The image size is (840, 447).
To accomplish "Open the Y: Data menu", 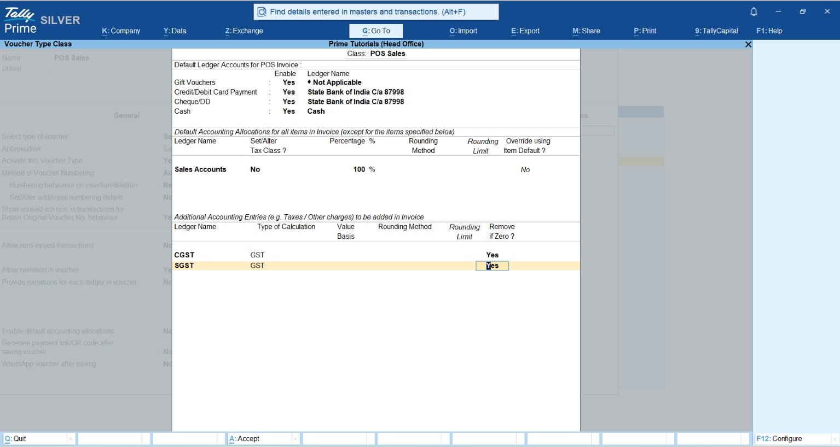I will point(175,31).
